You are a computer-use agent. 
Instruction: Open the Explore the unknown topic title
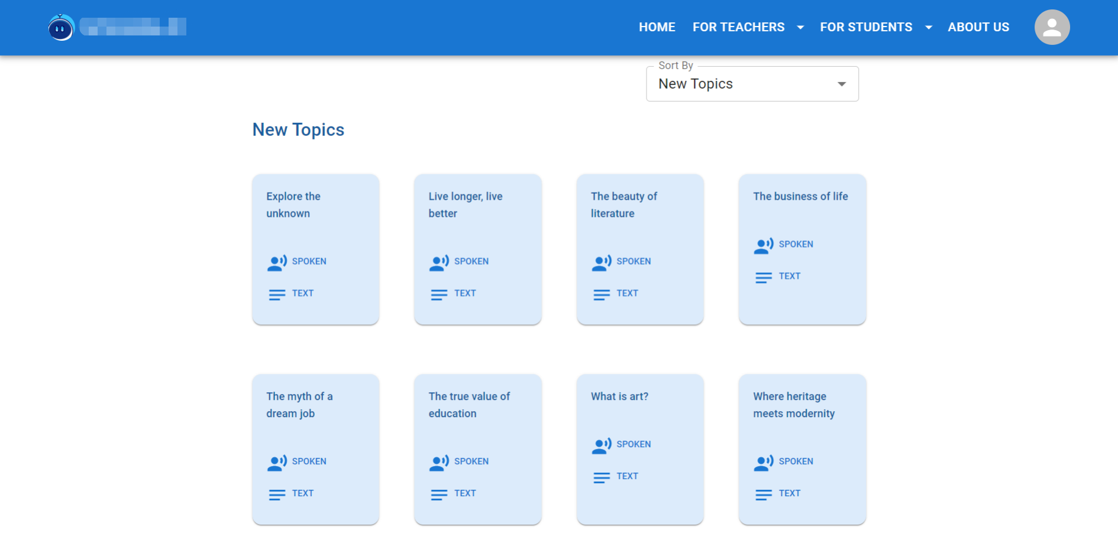pyautogui.click(x=293, y=204)
